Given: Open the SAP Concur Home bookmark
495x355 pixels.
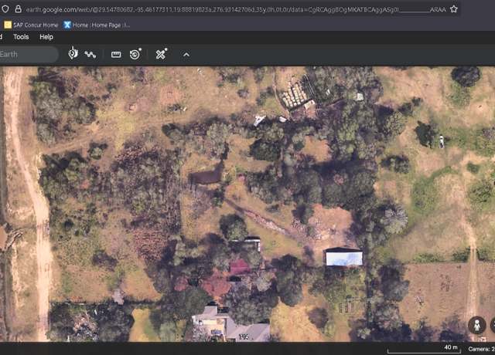Looking at the screenshot, I should pyautogui.click(x=31, y=25).
